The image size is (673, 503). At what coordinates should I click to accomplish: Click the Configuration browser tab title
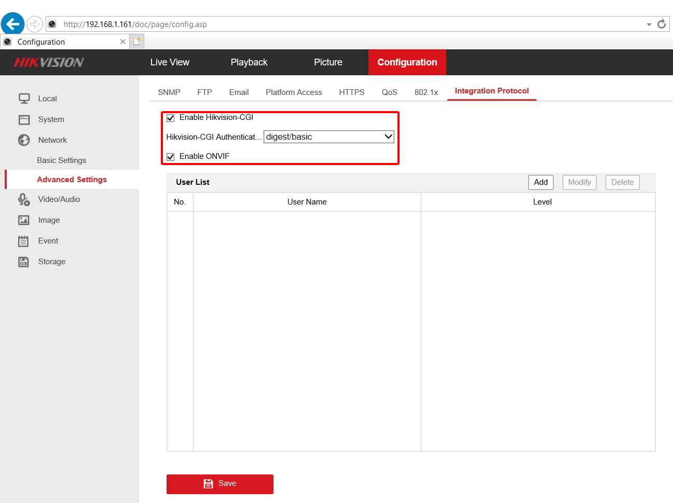(x=41, y=42)
